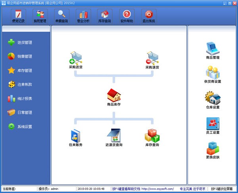The image size is (238, 193).
Task: Open 软件帮助 question mark icon
Action: tap(127, 16)
